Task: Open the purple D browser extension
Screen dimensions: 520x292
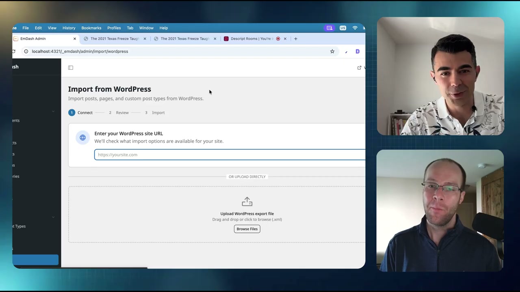Action: 357,52
